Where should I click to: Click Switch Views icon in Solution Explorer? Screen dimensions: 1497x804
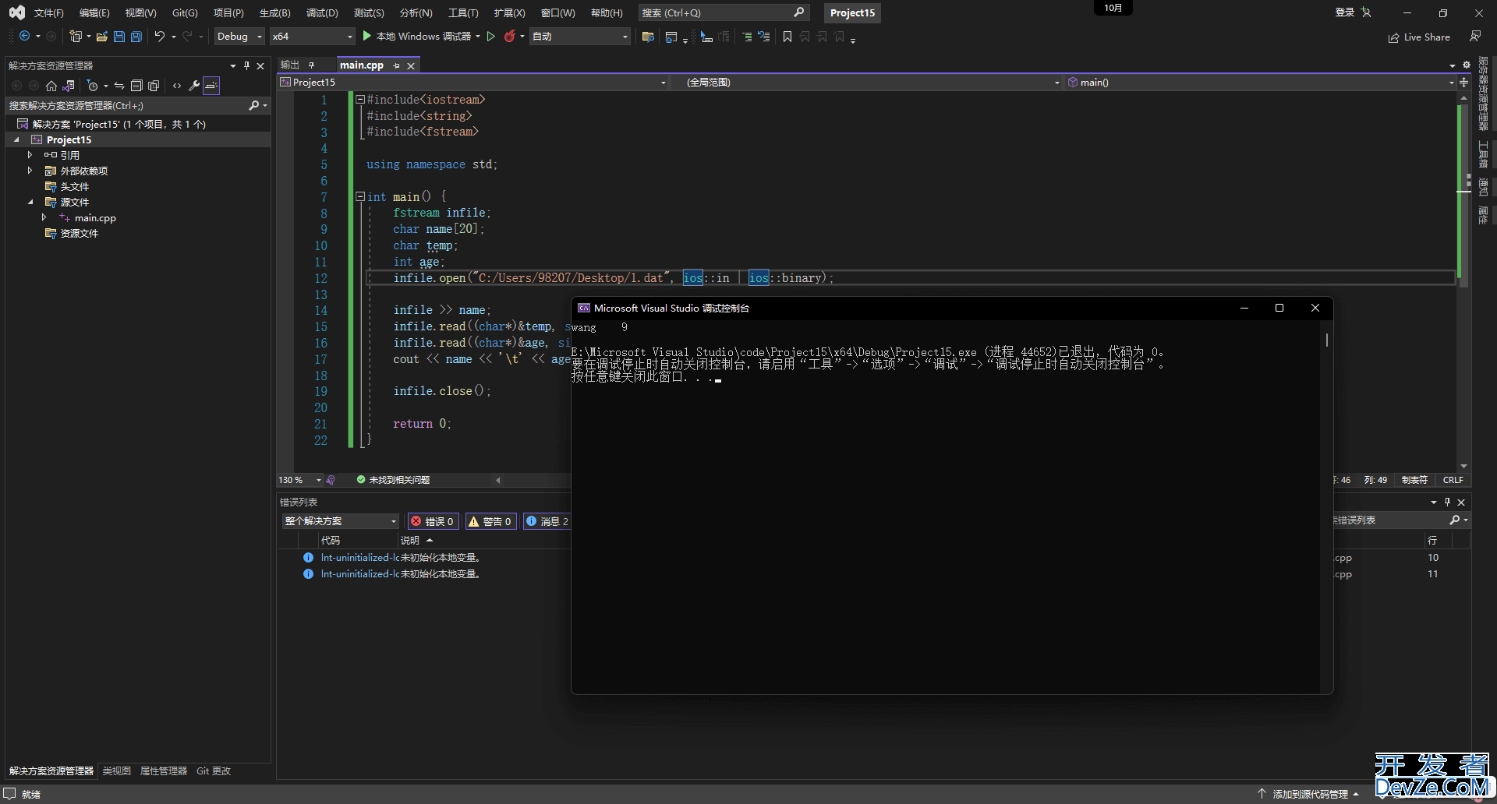click(x=69, y=86)
